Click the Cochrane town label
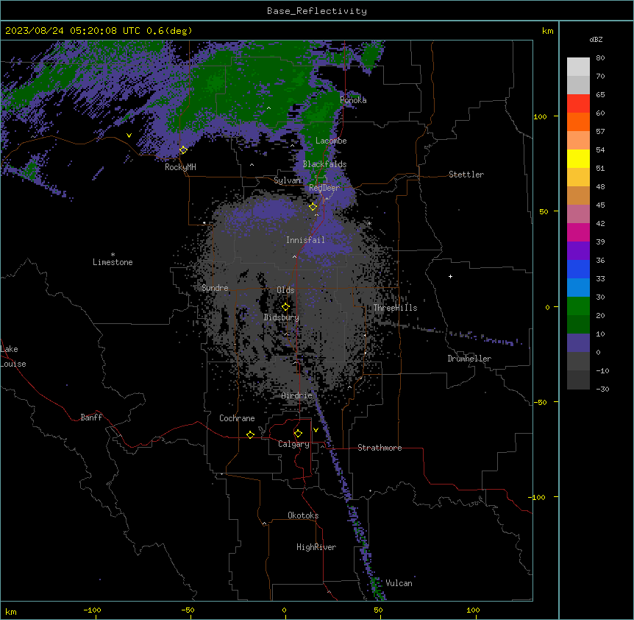Screen dimensions: 634x620 click(237, 418)
